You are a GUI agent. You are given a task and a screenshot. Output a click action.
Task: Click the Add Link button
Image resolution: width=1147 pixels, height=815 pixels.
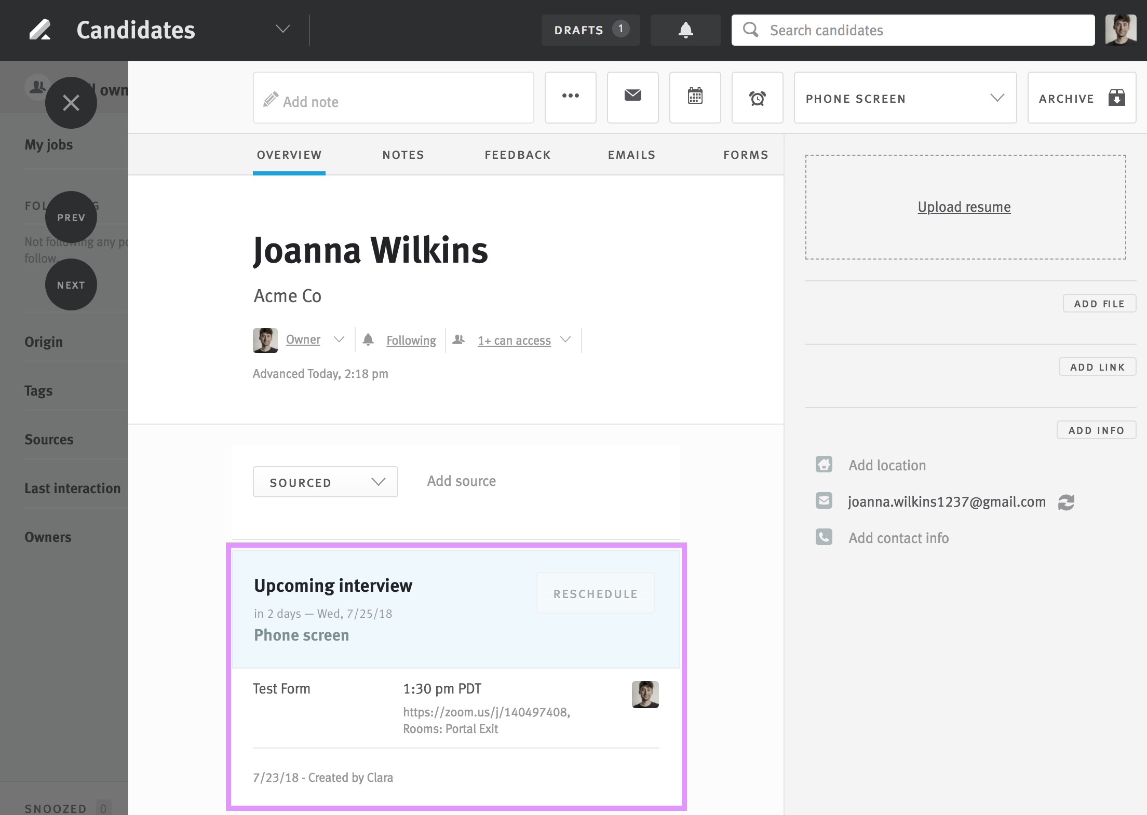coord(1097,367)
